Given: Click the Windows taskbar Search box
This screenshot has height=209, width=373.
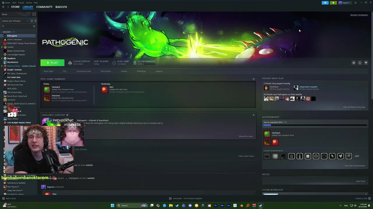Looking at the screenshot, I should (132, 206).
